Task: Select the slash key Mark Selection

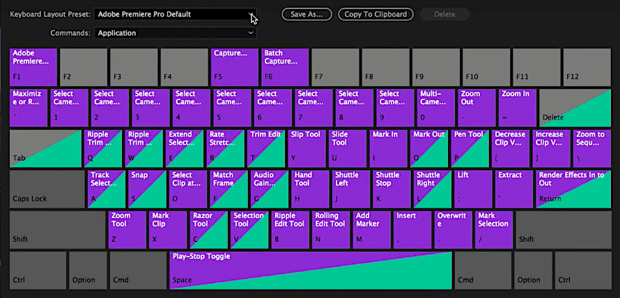Action: pos(494,230)
